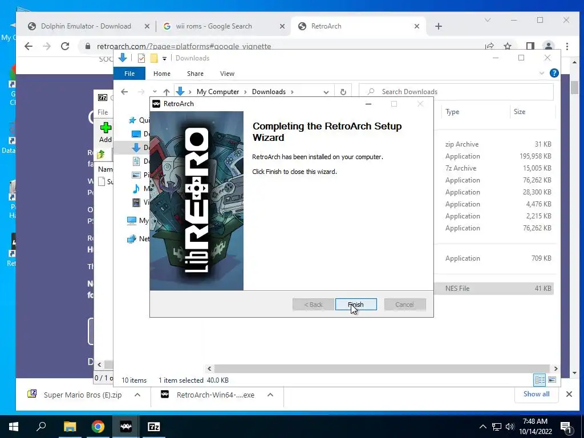This screenshot has height=438, width=584.
Task: Click the Search Downloads box
Action: tap(456, 92)
